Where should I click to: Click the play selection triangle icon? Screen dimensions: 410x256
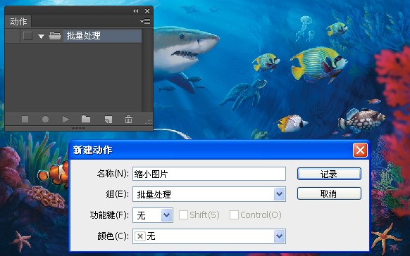[66, 120]
